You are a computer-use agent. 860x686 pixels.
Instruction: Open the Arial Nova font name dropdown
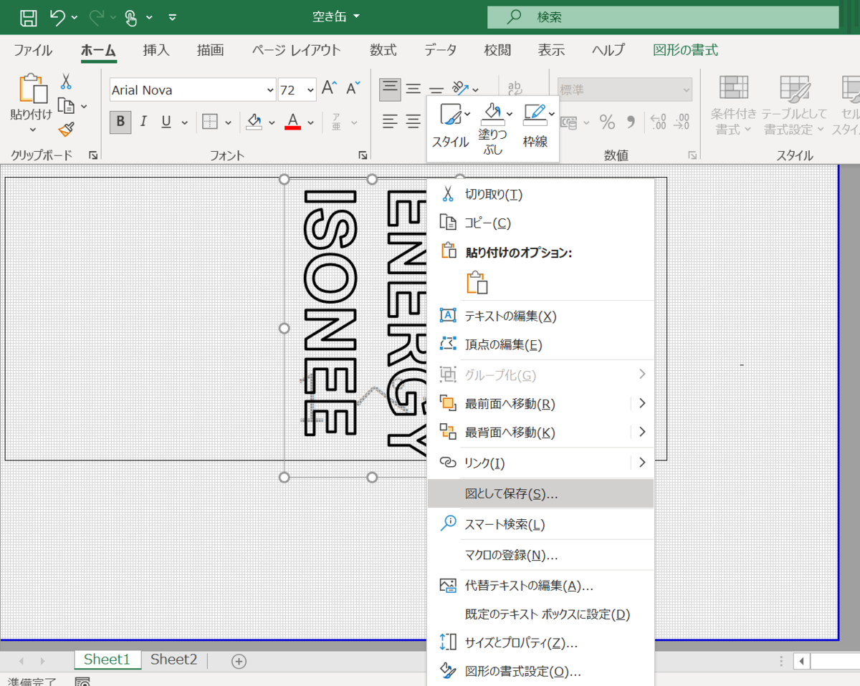coord(269,90)
